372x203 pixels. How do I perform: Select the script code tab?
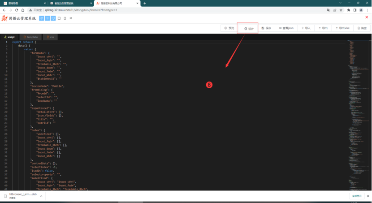pyautogui.click(x=9, y=37)
